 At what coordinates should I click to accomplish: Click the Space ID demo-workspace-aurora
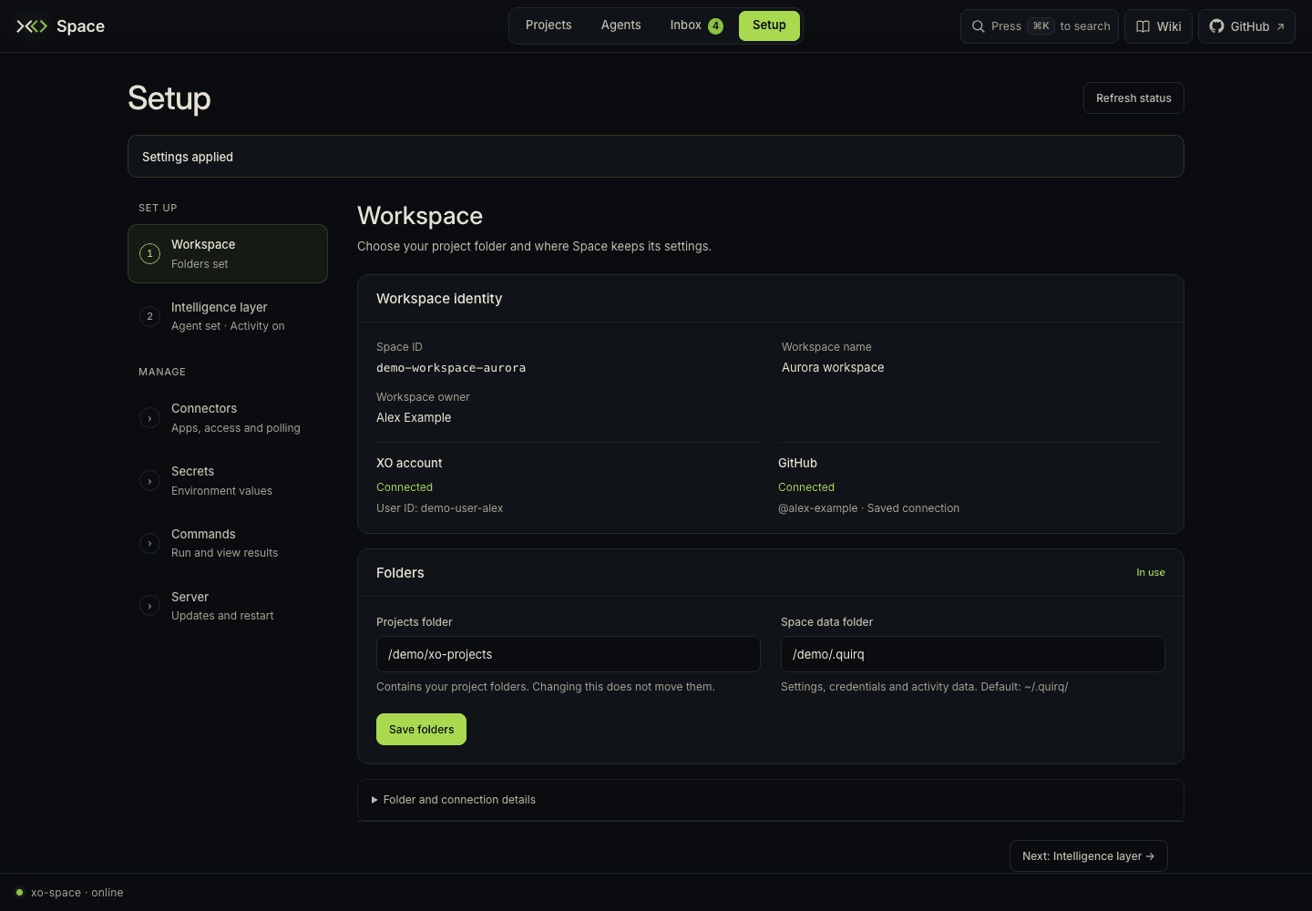click(x=451, y=368)
